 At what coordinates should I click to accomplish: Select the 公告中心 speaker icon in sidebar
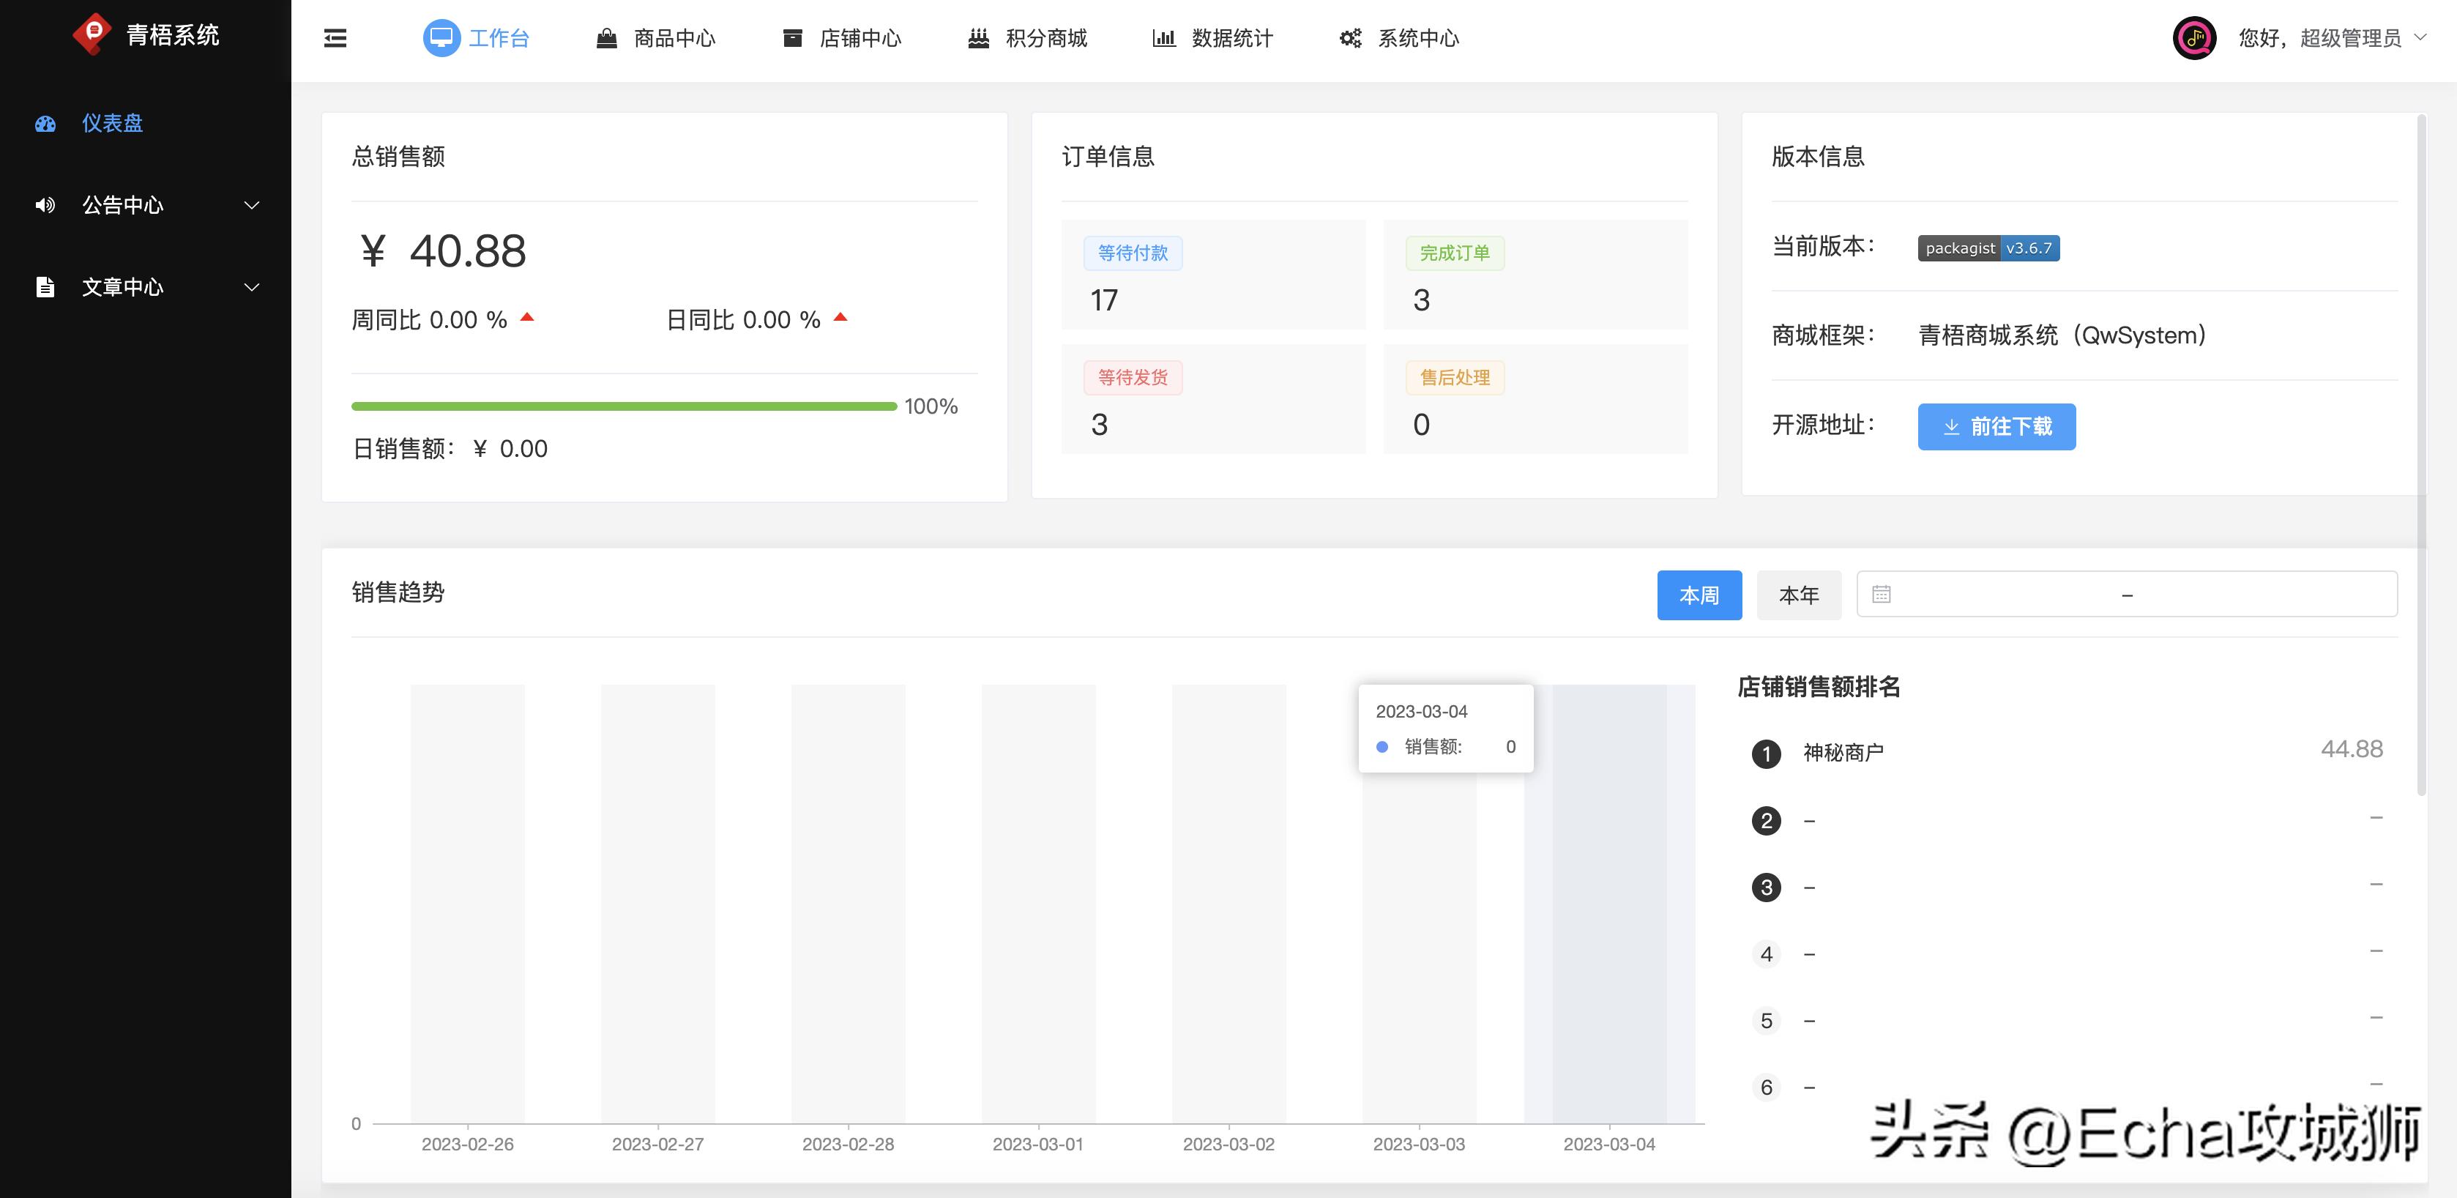45,205
